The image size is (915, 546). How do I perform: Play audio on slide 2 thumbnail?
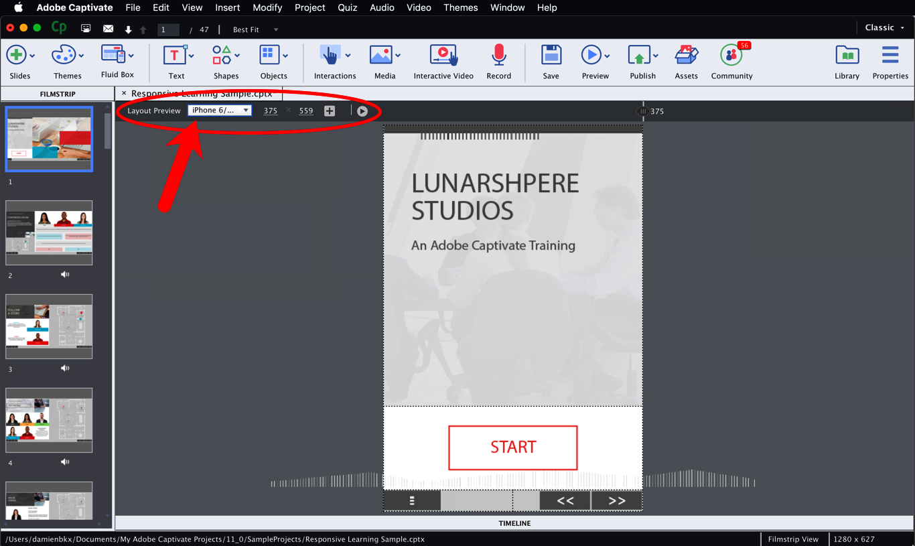coord(65,274)
